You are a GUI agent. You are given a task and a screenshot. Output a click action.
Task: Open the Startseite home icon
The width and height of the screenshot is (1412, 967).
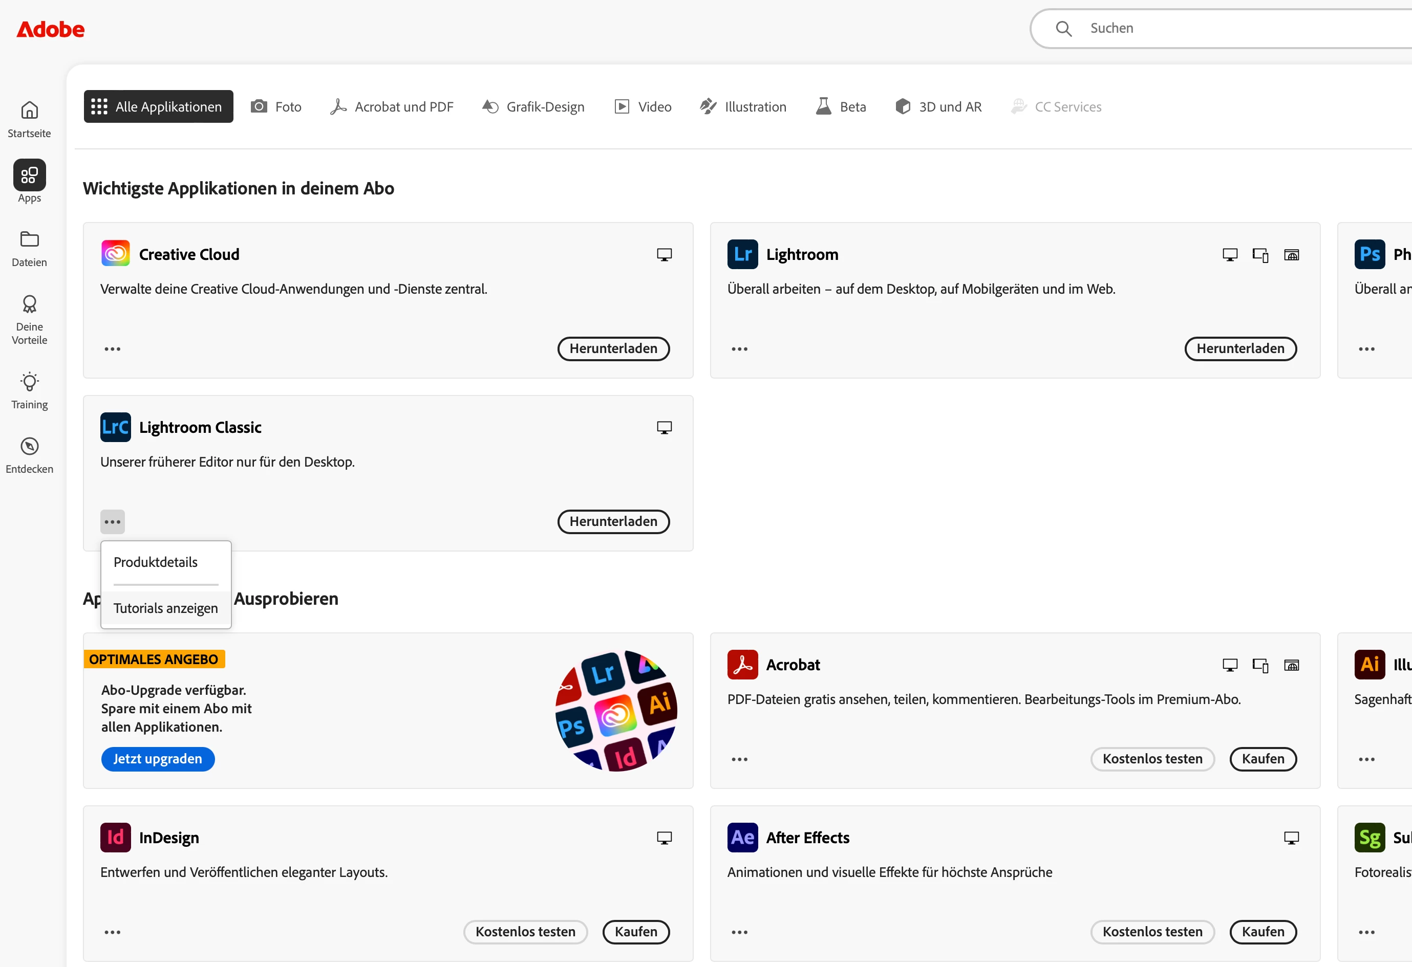(29, 111)
